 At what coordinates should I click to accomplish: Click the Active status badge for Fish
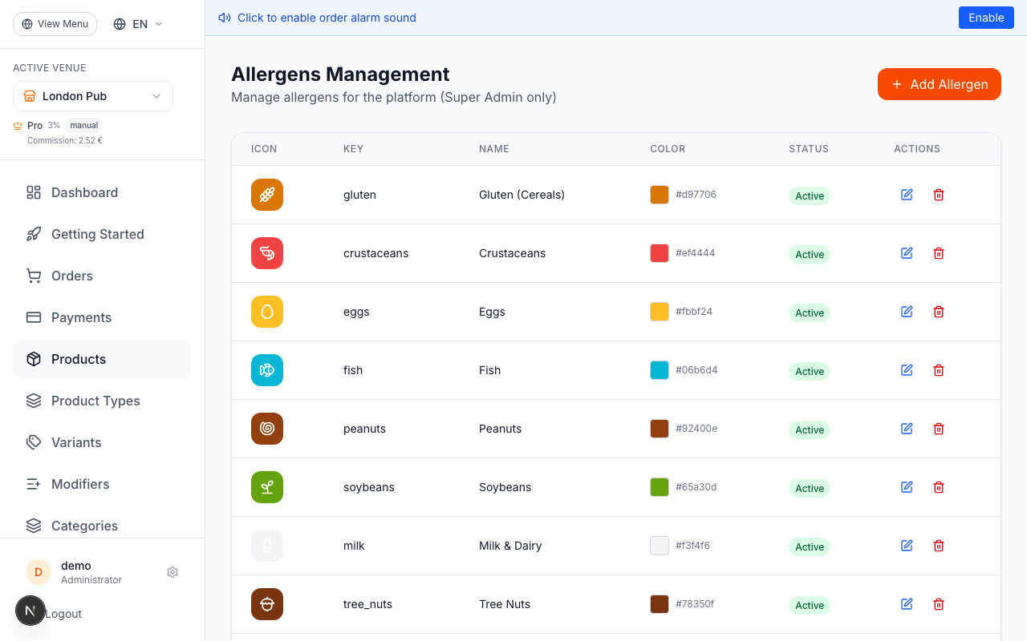click(809, 371)
